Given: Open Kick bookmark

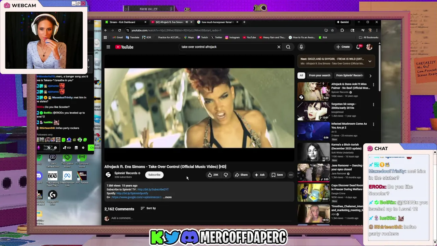Looking at the screenshot, I should point(323,38).
